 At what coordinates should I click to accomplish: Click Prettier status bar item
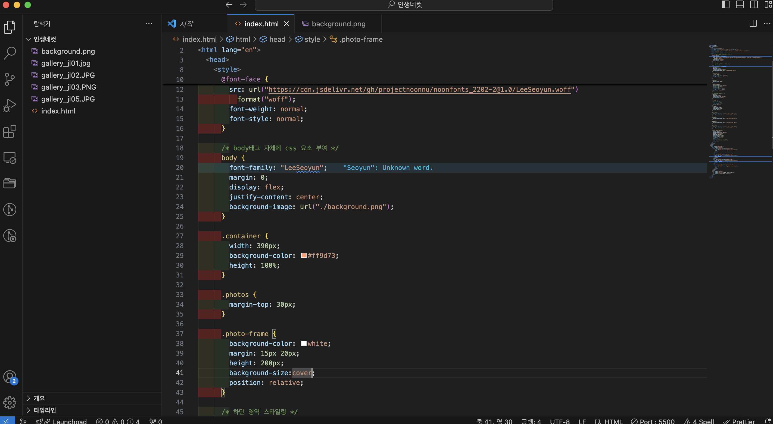(x=738, y=421)
